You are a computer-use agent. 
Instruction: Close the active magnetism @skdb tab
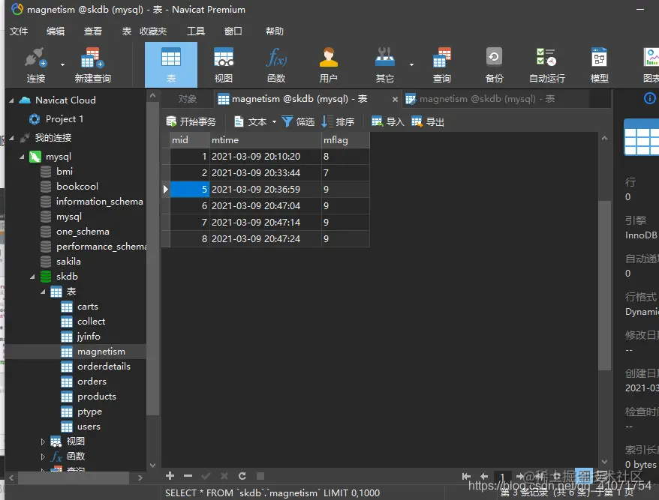point(395,100)
